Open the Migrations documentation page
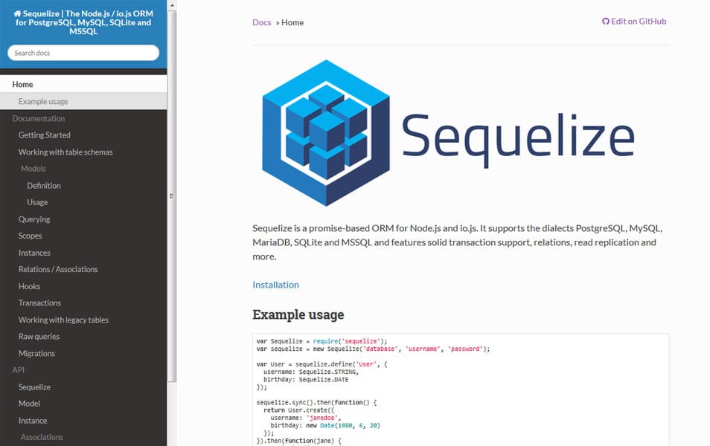This screenshot has height=446, width=710. point(36,353)
